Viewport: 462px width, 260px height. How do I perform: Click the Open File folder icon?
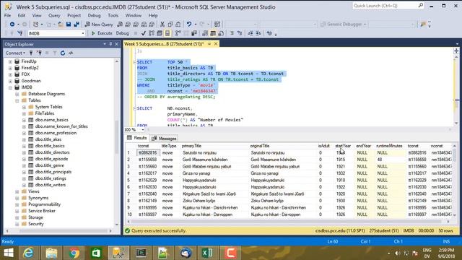61,24
